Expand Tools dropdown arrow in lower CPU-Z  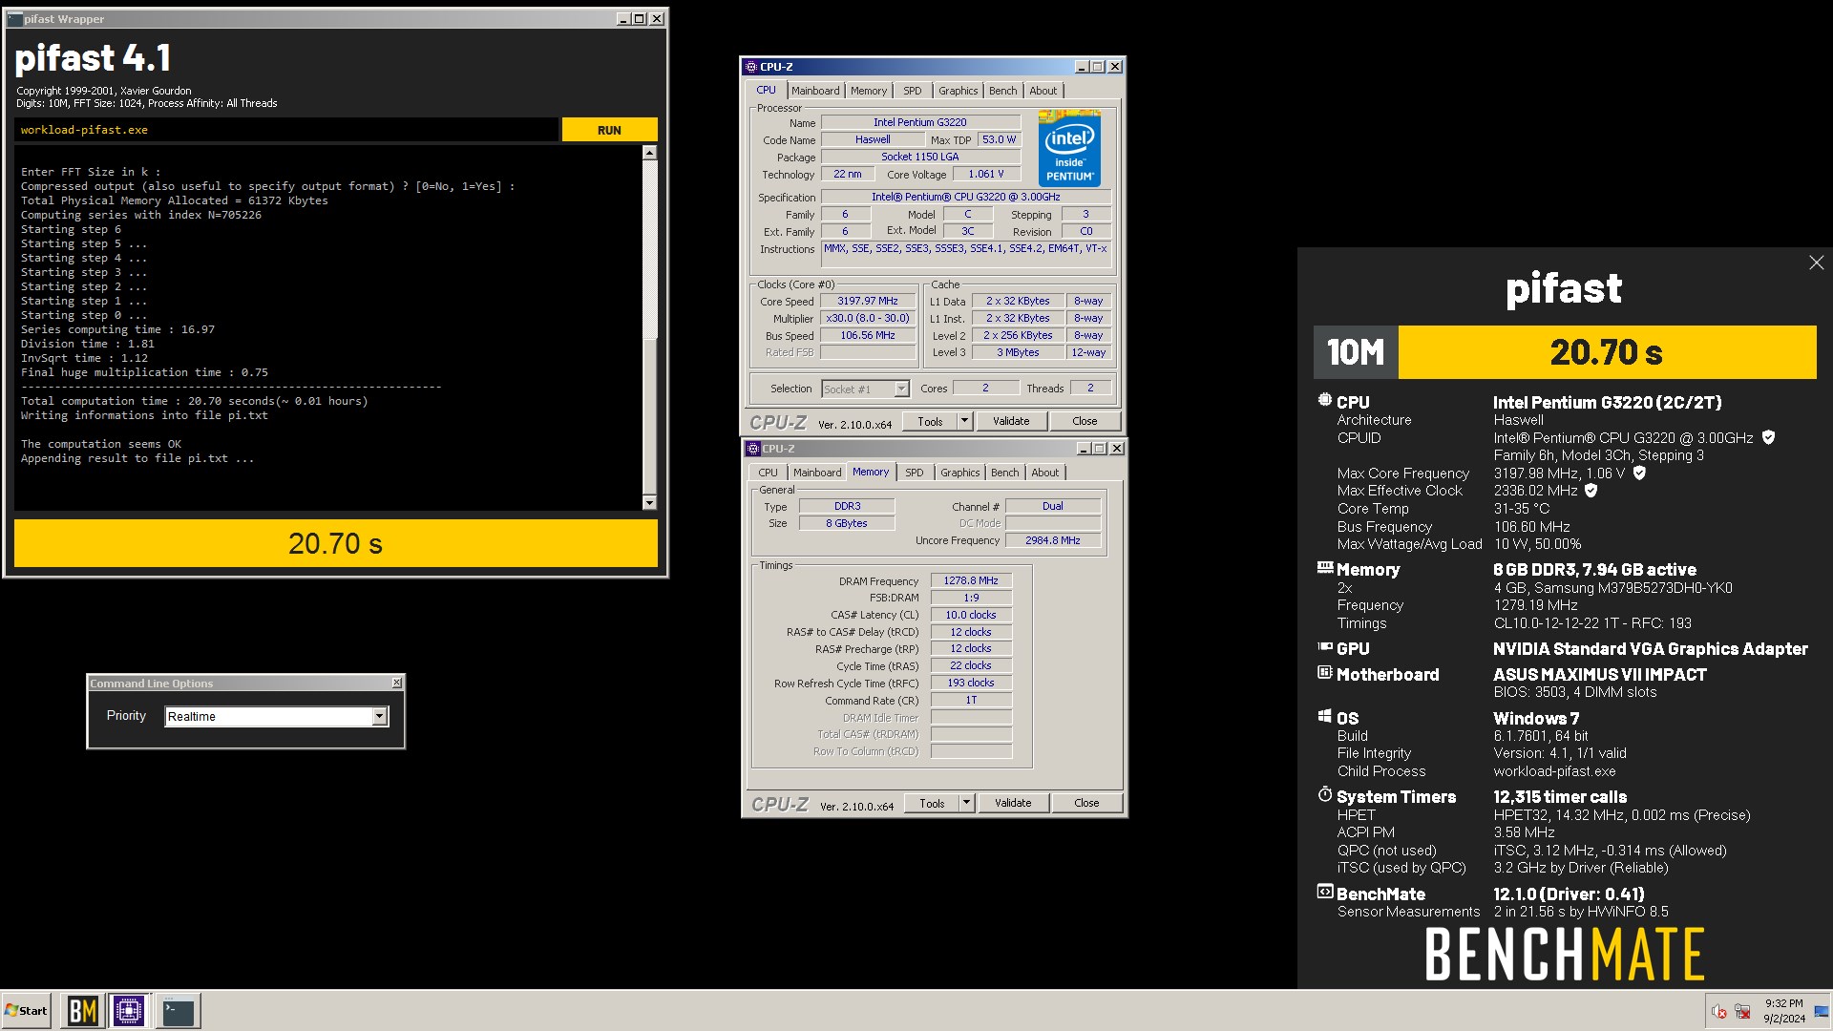coord(966,803)
